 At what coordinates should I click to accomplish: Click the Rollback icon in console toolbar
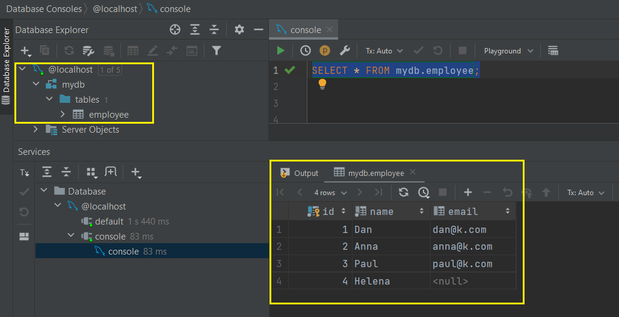tap(438, 50)
